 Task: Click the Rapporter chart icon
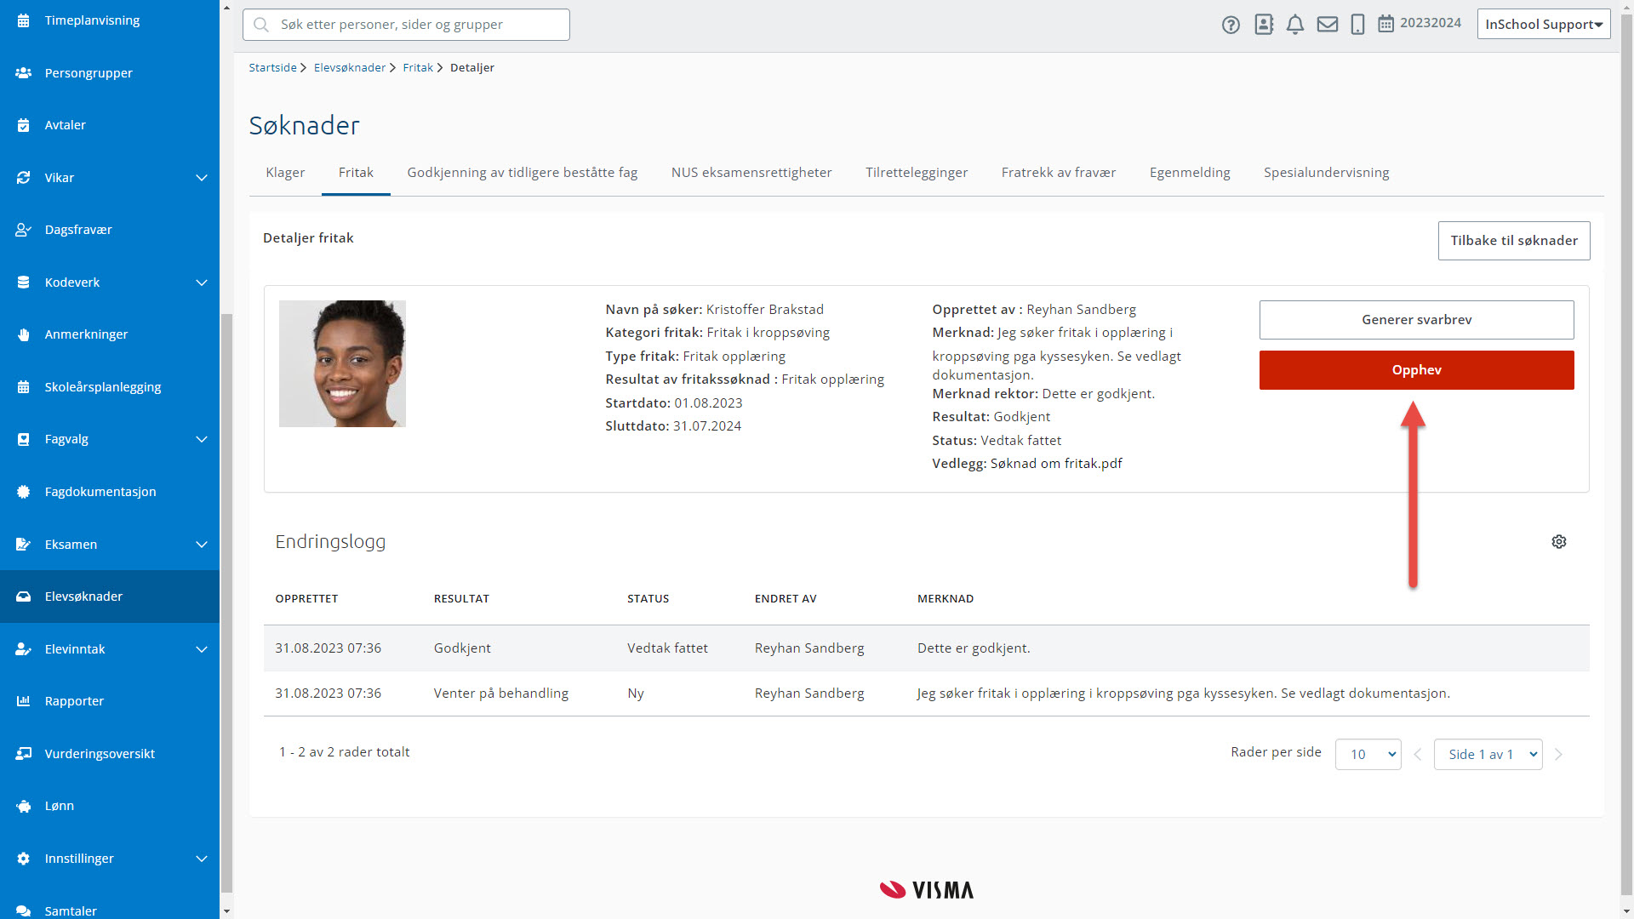(x=24, y=701)
